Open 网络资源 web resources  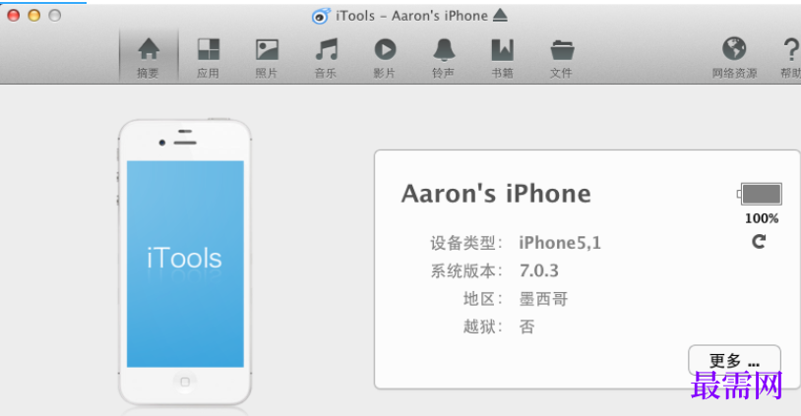pyautogui.click(x=735, y=58)
